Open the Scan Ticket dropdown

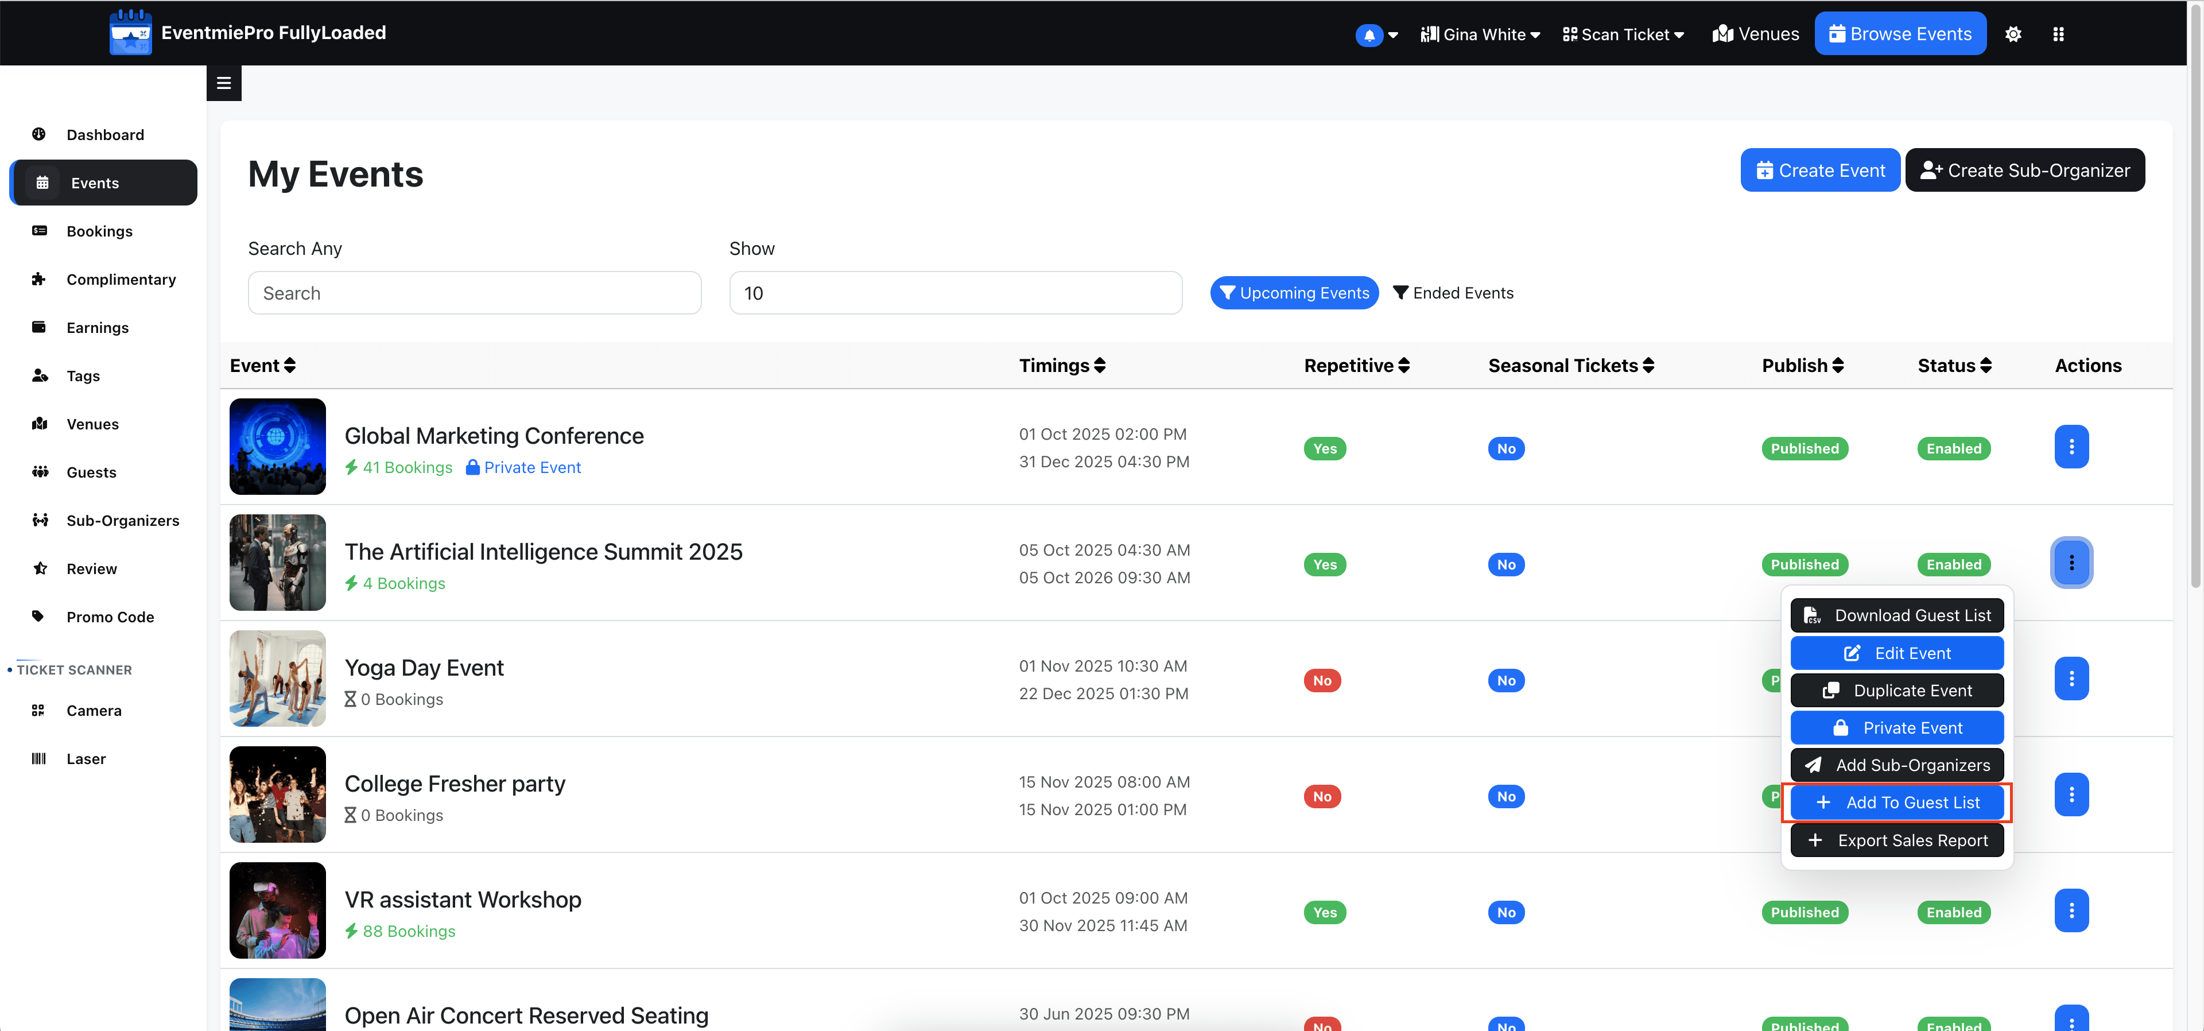point(1623,34)
